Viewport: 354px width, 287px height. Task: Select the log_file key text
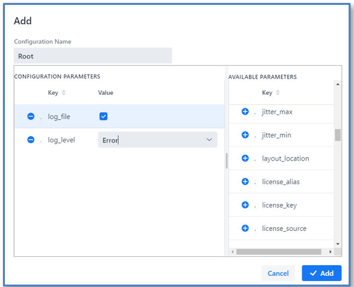coord(59,117)
